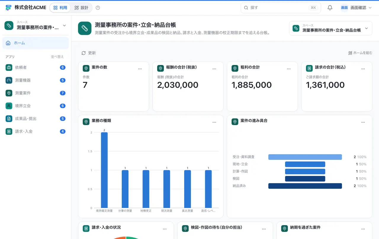
Task: Open more options on 案件の進み具合 chart
Action: pos(363,122)
